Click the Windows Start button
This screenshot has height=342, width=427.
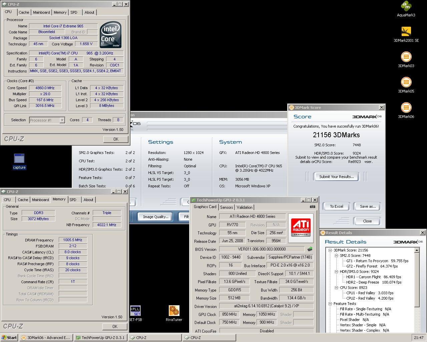coord(9,338)
